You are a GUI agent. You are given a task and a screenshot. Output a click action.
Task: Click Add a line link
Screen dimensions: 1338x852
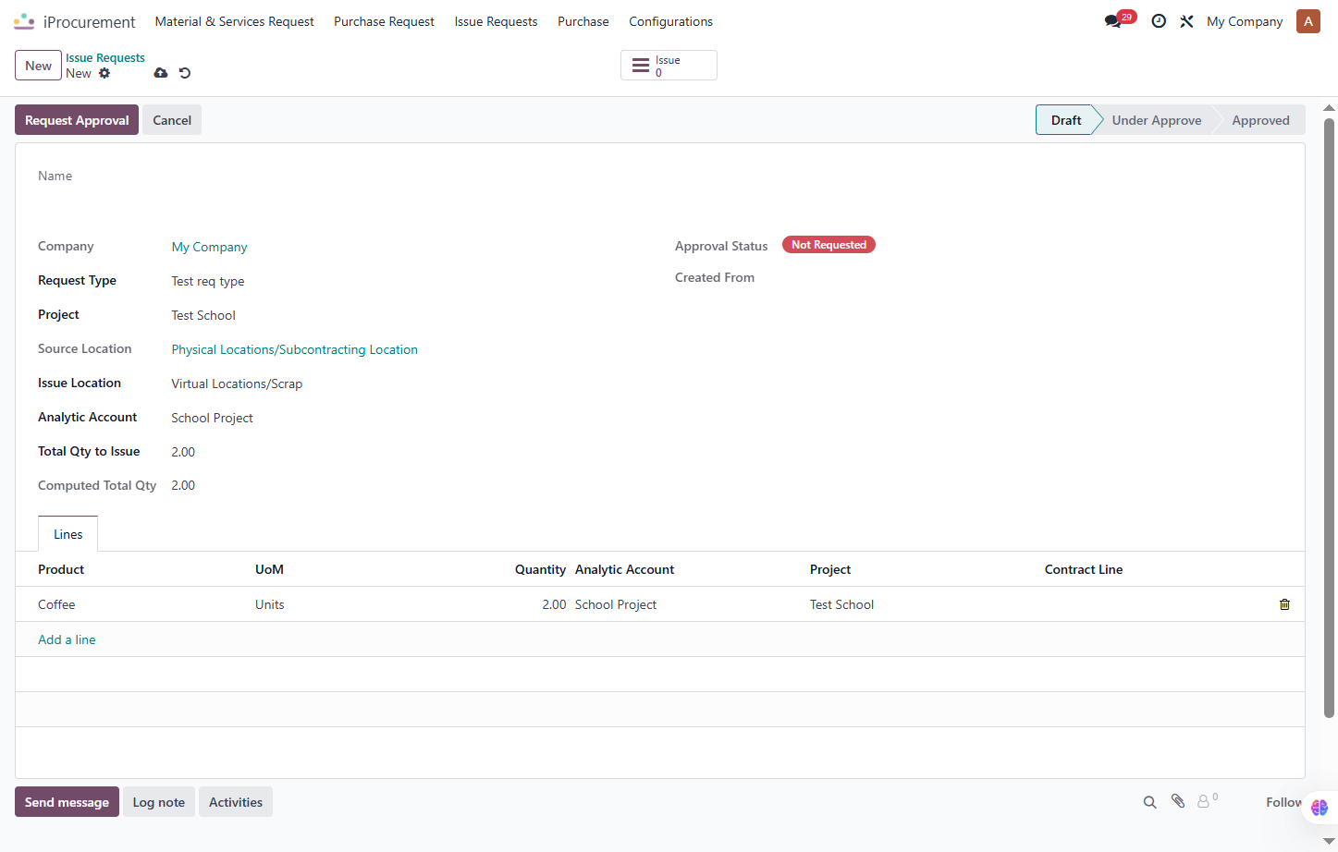click(67, 639)
